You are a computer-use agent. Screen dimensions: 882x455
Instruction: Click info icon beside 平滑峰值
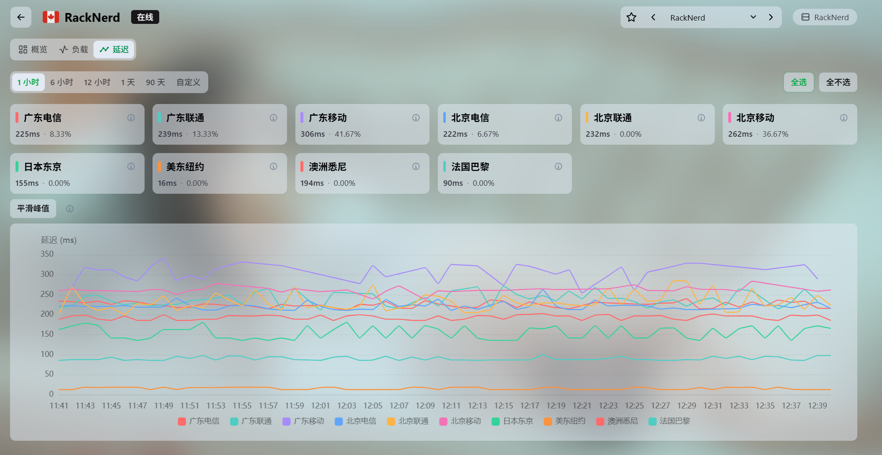(x=70, y=209)
